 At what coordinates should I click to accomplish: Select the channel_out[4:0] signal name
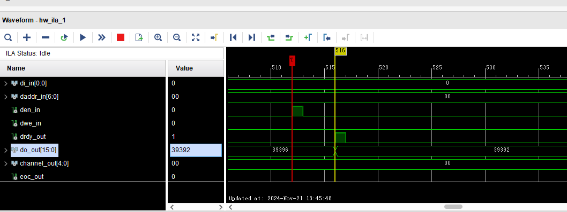pyautogui.click(x=44, y=163)
